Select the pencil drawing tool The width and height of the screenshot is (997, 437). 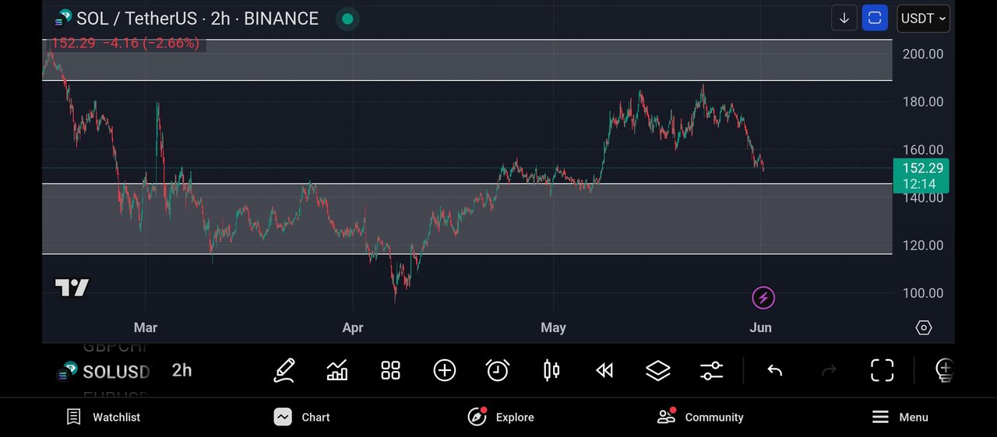click(284, 371)
